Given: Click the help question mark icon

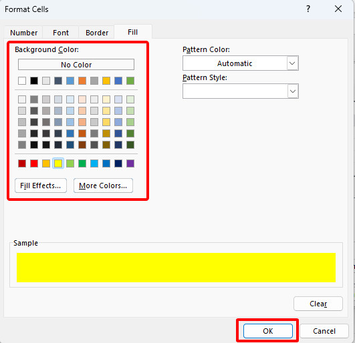Looking at the screenshot, I should pos(308,9).
